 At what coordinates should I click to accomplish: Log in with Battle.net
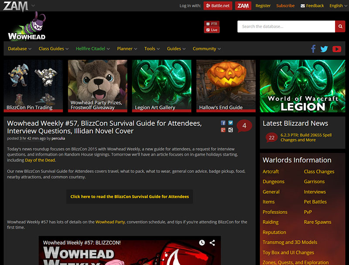pos(218,6)
